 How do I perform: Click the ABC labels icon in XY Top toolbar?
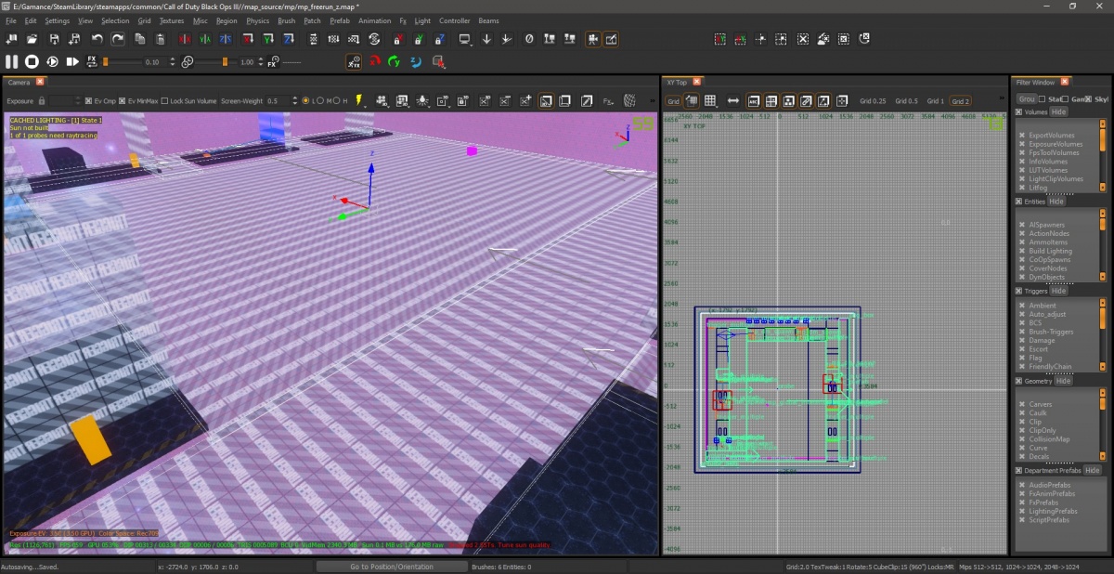tap(754, 100)
